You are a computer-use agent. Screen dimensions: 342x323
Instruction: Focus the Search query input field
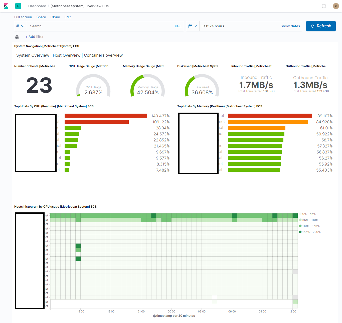point(100,26)
